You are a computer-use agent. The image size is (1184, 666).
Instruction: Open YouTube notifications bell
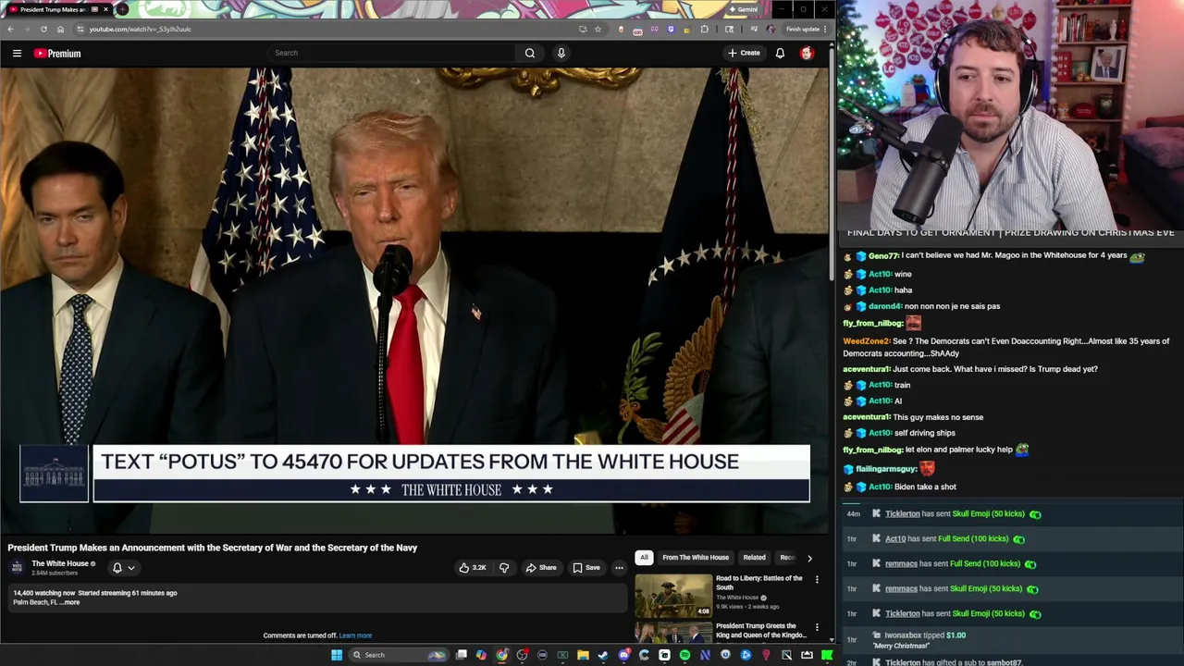click(780, 53)
